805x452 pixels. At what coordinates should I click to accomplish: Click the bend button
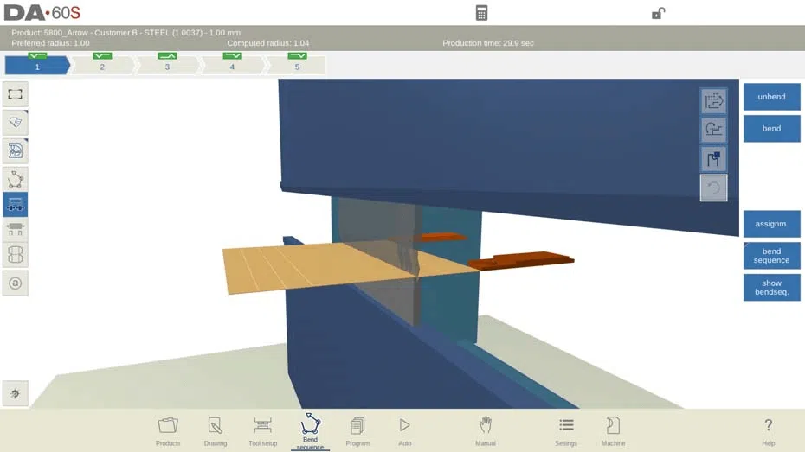click(x=771, y=129)
